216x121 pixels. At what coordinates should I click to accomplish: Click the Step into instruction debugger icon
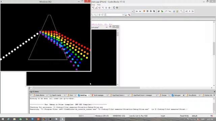pos(103,8)
